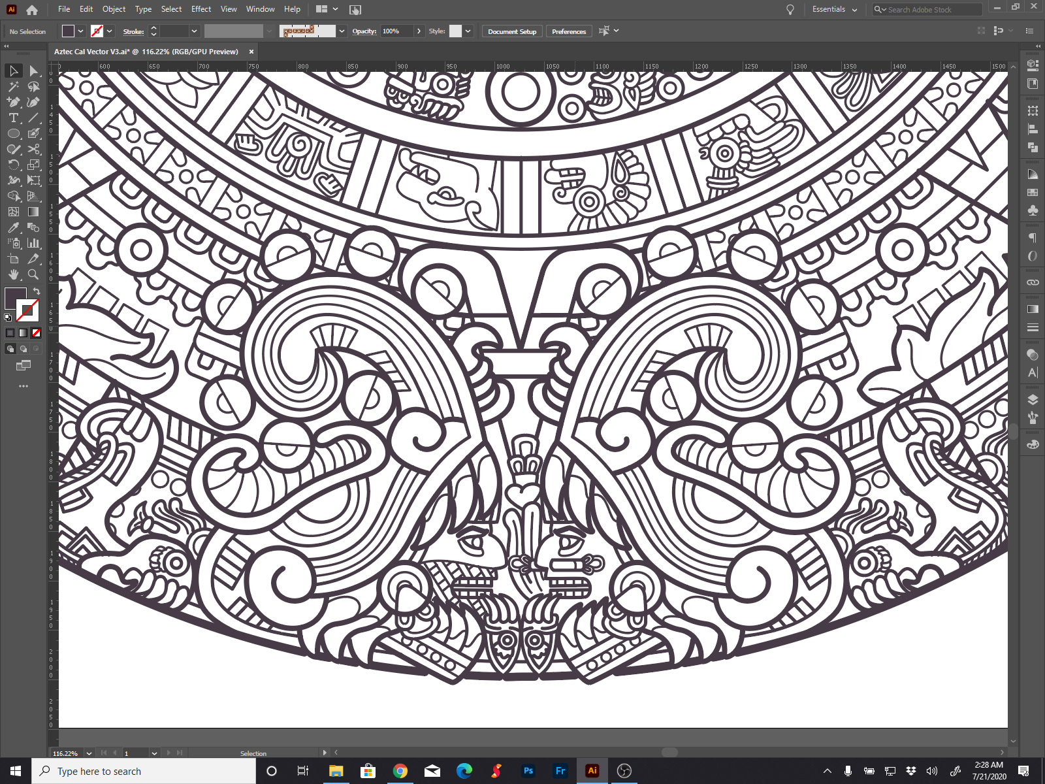Select the Magic Wand tool
The height and width of the screenshot is (784, 1045).
[14, 86]
